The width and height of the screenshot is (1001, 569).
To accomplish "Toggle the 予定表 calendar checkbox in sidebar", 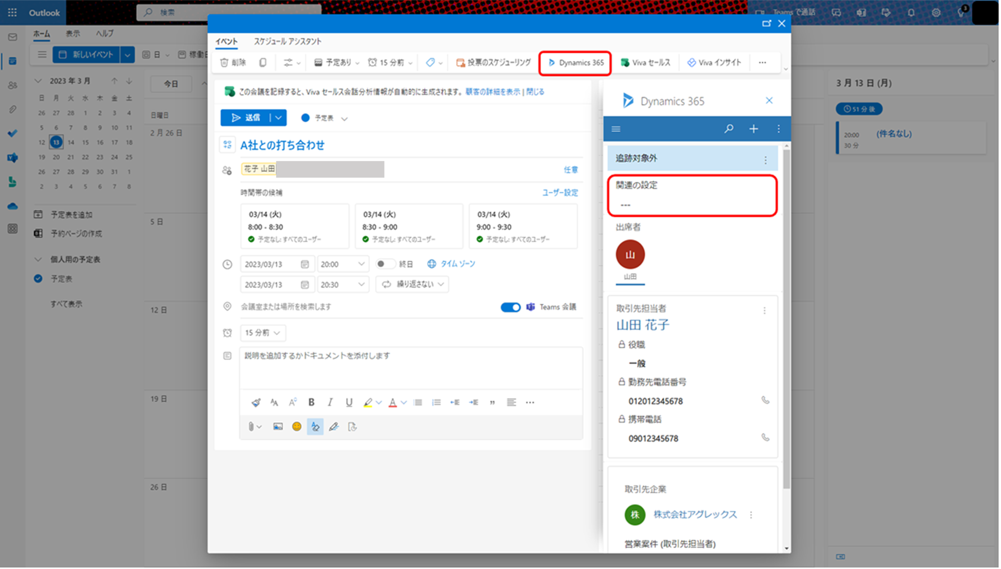I will 38,279.
